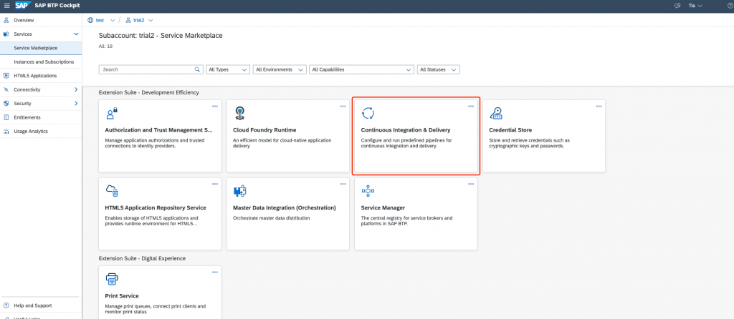Open Service Manager tile
Viewport: 734px width, 319px height.
point(416,213)
